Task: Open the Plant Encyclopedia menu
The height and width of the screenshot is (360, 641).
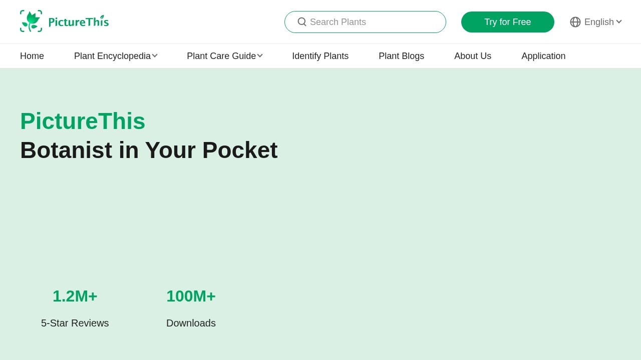Action: pos(112,56)
